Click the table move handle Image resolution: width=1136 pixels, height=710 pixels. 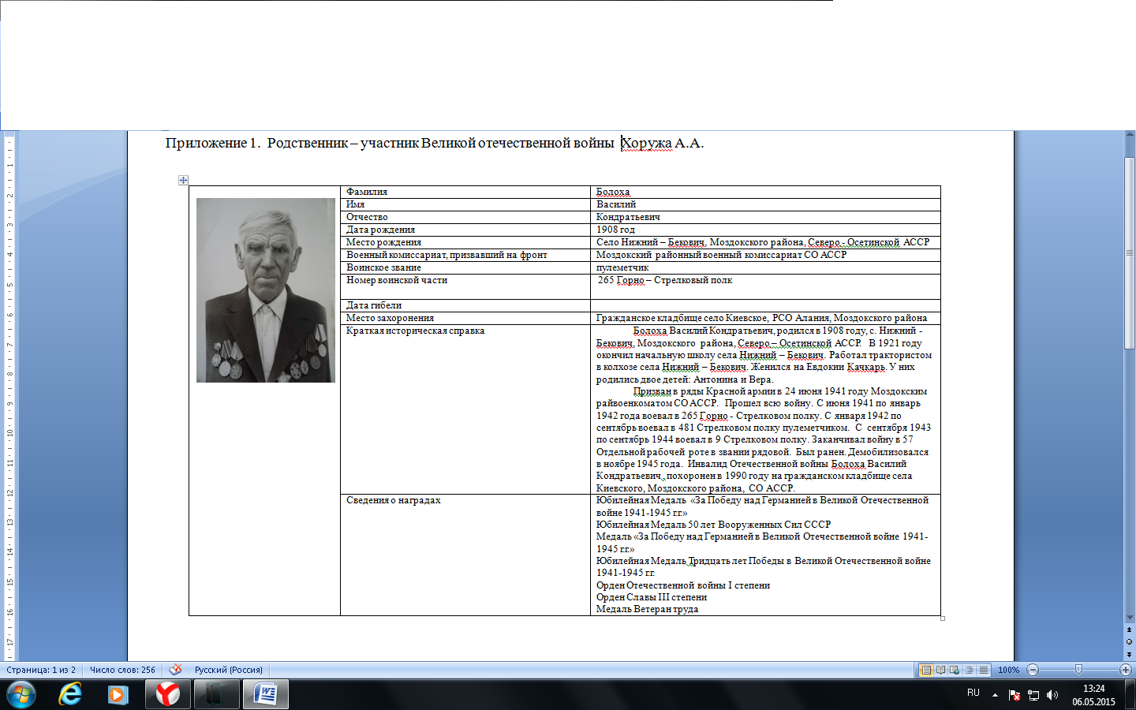[x=183, y=181]
